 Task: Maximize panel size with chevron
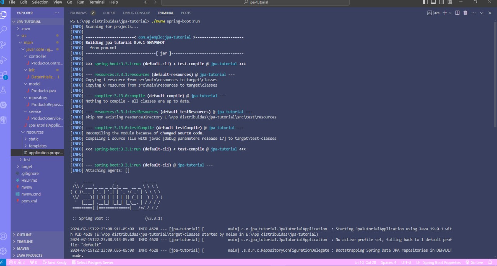(x=481, y=13)
